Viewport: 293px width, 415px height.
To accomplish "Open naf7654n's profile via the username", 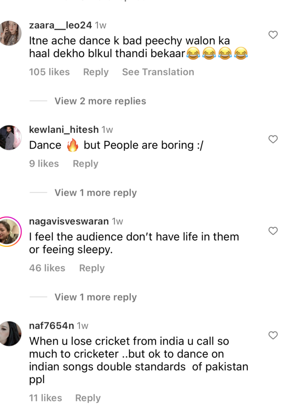I will point(50,325).
